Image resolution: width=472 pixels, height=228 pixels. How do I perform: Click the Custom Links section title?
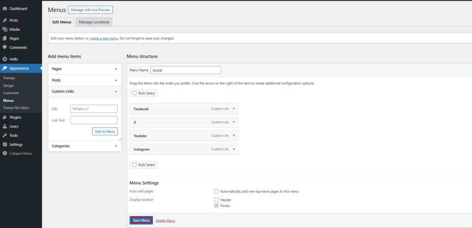coord(63,91)
